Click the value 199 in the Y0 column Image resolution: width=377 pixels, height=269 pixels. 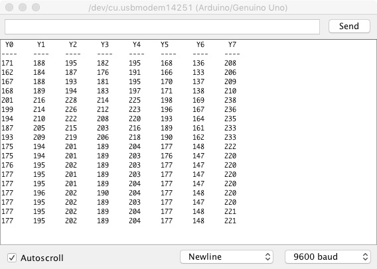pos(7,109)
